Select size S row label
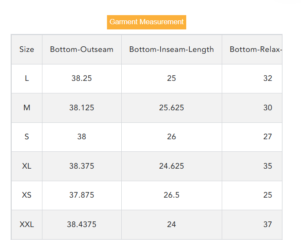This screenshot has height=240, width=301. [x=27, y=137]
